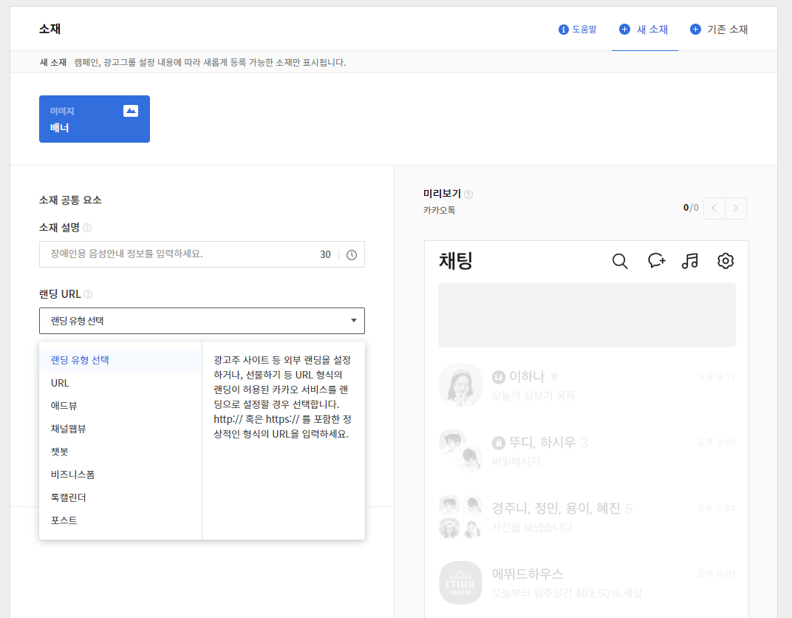Viewport: 792px width, 618px height.
Task: Click the pin icon beside 이하나
Action: pos(554,377)
